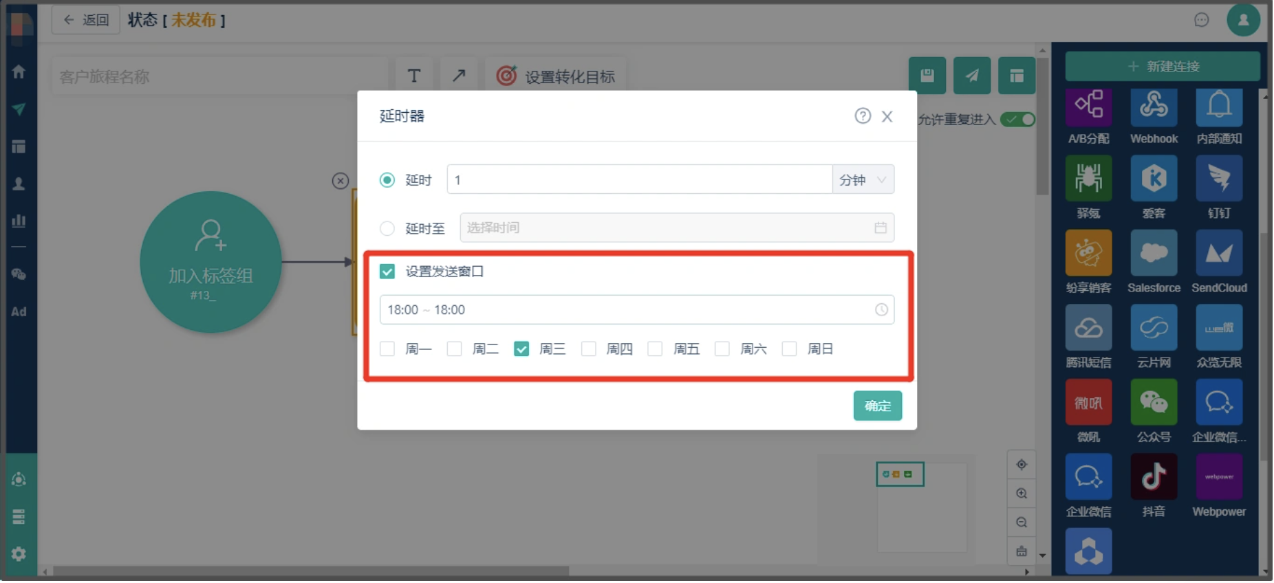Screen dimensions: 1274x583
Task: Select the 抖音 TikTok icon
Action: coord(1155,478)
